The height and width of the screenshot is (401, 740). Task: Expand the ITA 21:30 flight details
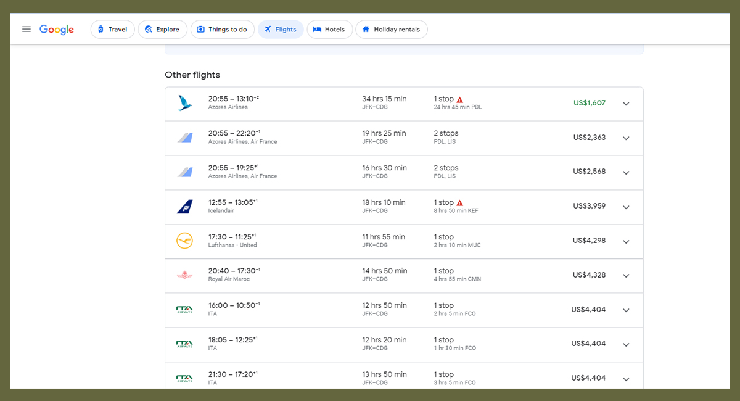click(626, 379)
